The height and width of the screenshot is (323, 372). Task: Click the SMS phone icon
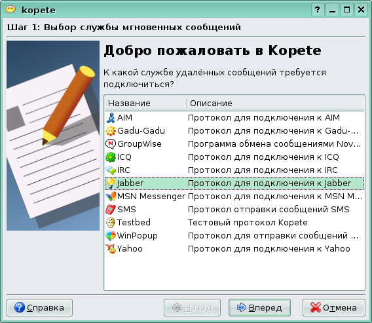click(x=111, y=209)
